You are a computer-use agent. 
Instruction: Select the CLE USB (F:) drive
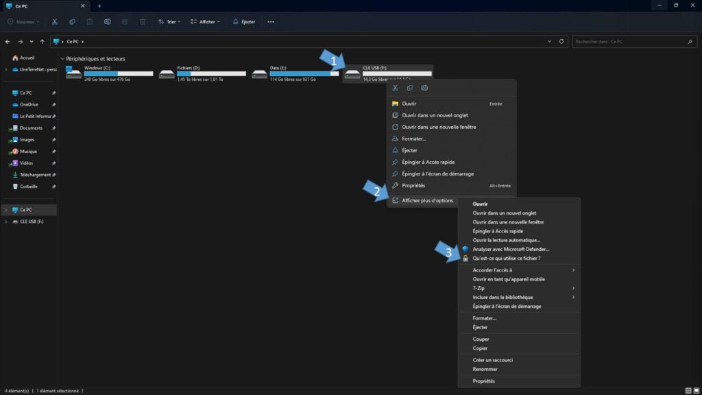[x=388, y=73]
